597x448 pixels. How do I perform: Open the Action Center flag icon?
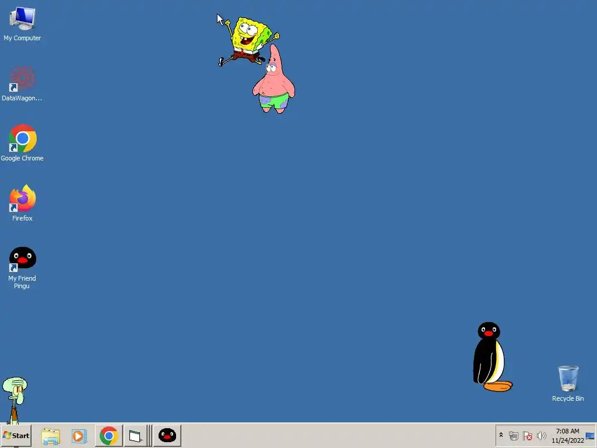(x=527, y=435)
